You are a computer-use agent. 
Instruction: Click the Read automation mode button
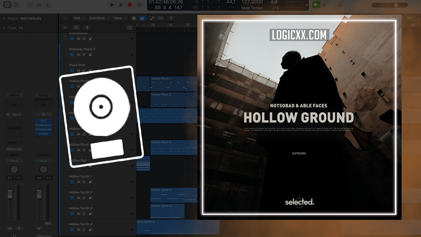pos(14,160)
